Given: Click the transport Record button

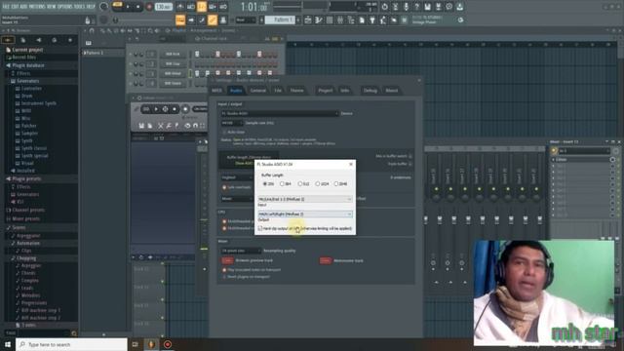Looking at the screenshot, I should coord(149,7).
